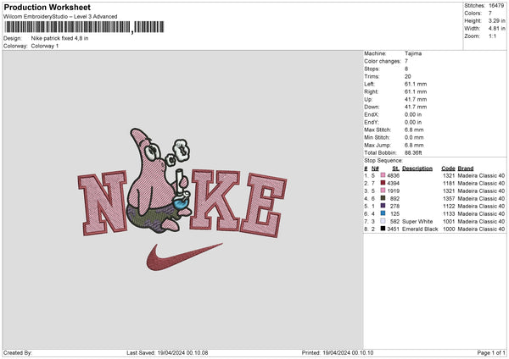
Task: Click thread code 1357 in stop 4
Action: click(x=449, y=199)
